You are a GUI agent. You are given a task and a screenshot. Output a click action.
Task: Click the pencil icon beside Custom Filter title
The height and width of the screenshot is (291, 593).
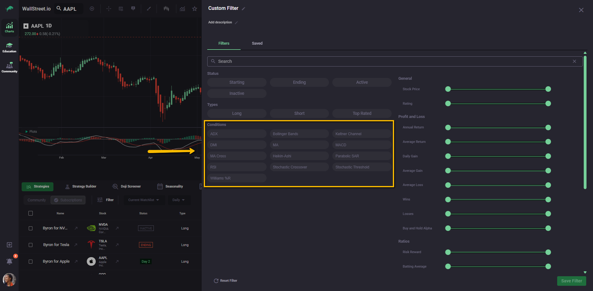243,9
